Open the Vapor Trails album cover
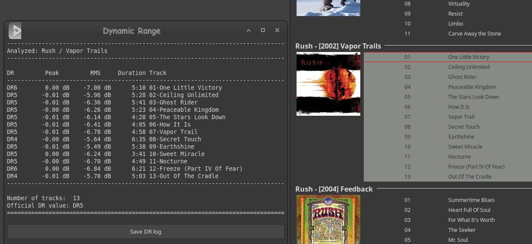532x244 pixels. [328, 84]
